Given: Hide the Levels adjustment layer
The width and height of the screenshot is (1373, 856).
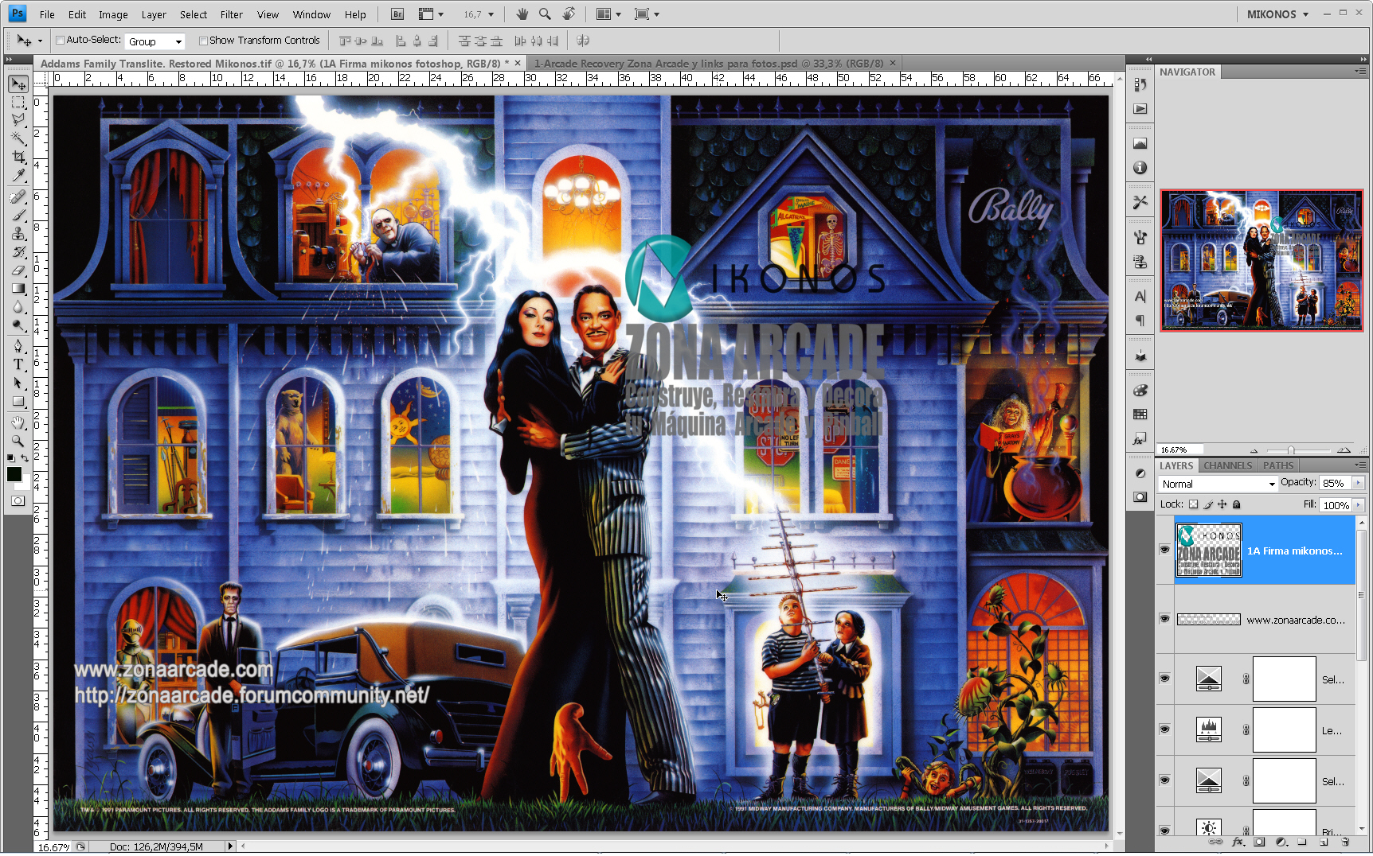Looking at the screenshot, I should point(1164,730).
